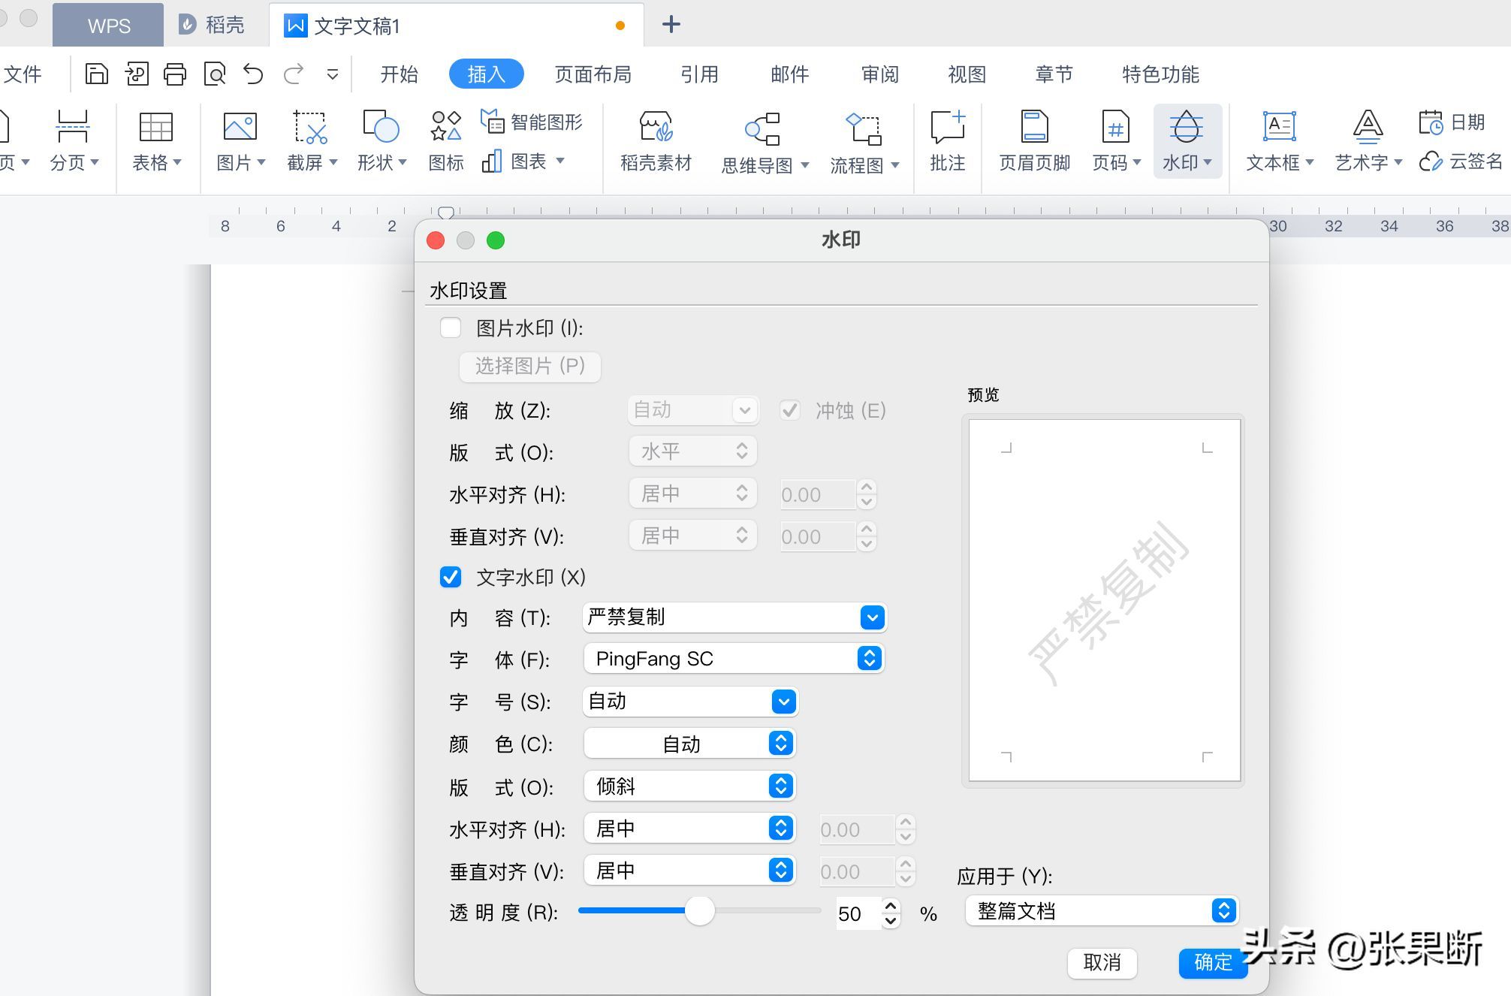Click the transparency percentage stepper arrows
Screen dimensions: 1511x996
[891, 913]
